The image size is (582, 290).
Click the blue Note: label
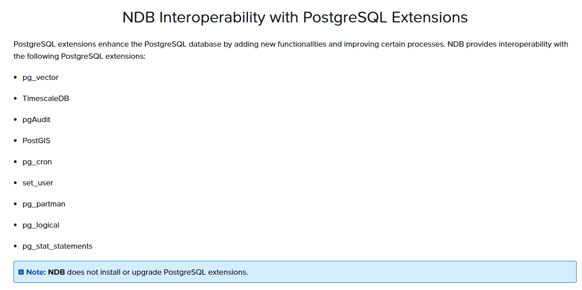coord(36,272)
